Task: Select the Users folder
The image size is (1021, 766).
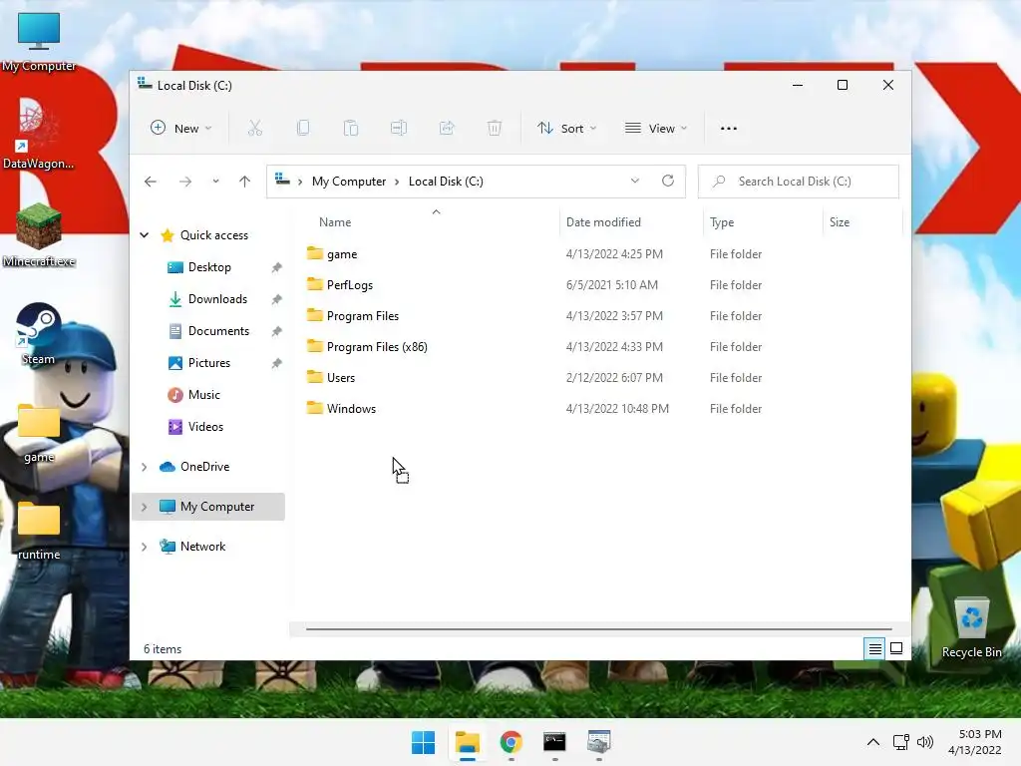Action: coord(341,378)
